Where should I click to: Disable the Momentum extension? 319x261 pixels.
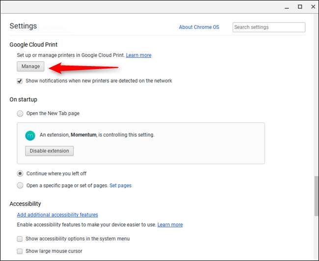(x=49, y=151)
